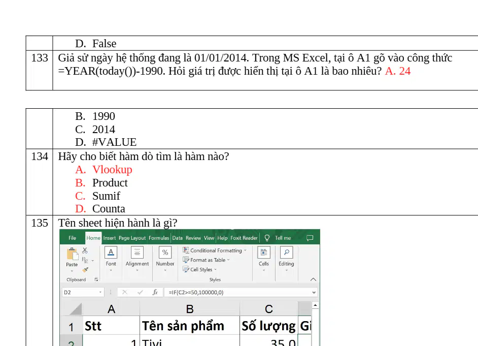Viewport: 478px width, 346px height.
Task: Expand the Font group dropdown arrow
Action: pyautogui.click(x=111, y=270)
